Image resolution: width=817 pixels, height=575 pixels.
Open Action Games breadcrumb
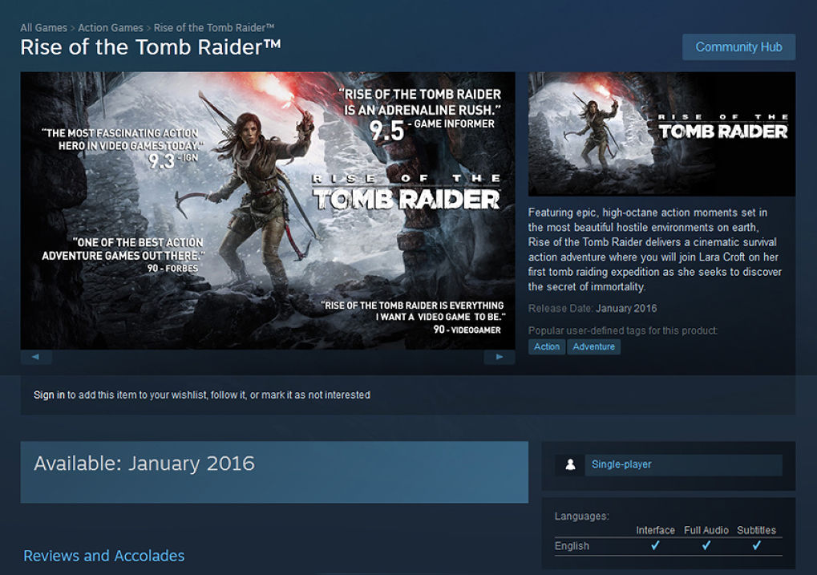pos(111,27)
